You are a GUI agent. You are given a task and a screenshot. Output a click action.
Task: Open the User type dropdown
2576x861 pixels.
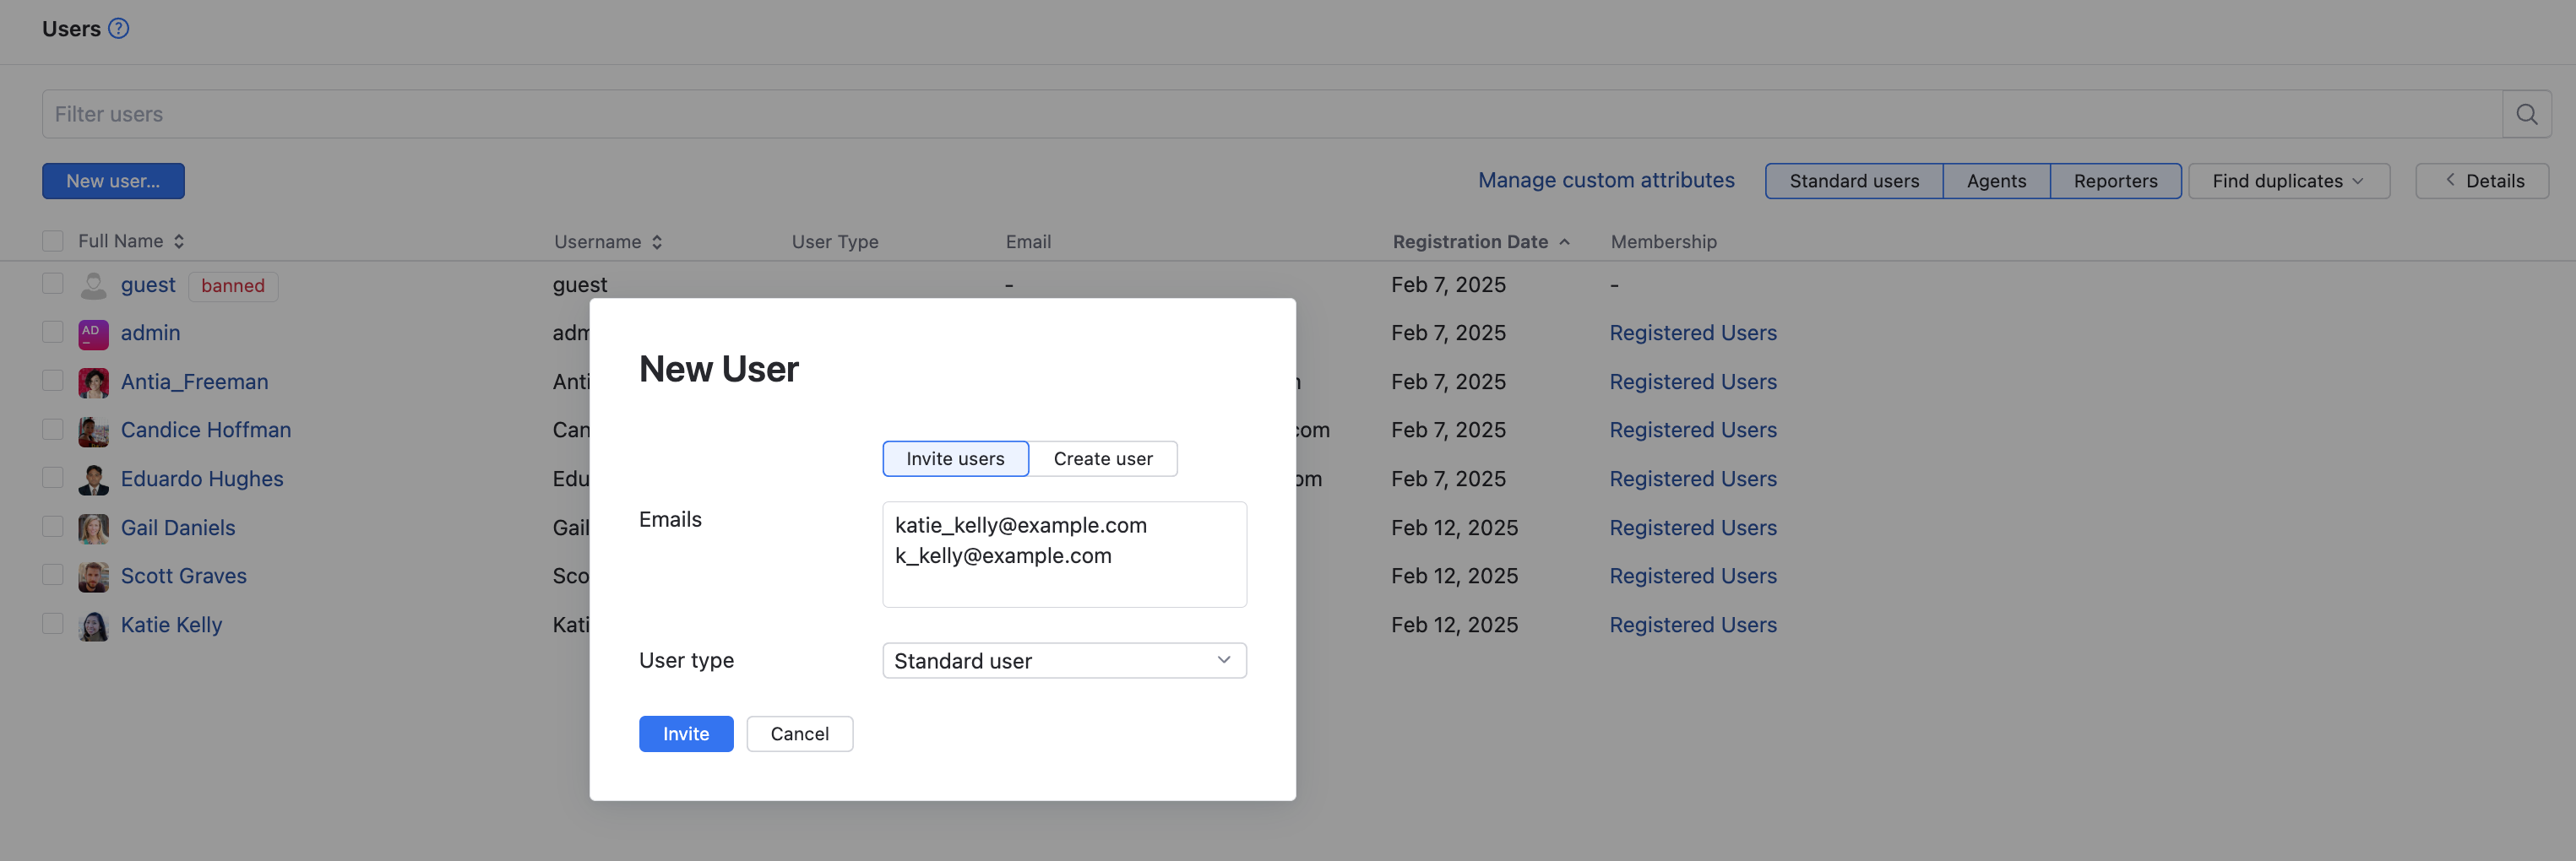[1063, 661]
